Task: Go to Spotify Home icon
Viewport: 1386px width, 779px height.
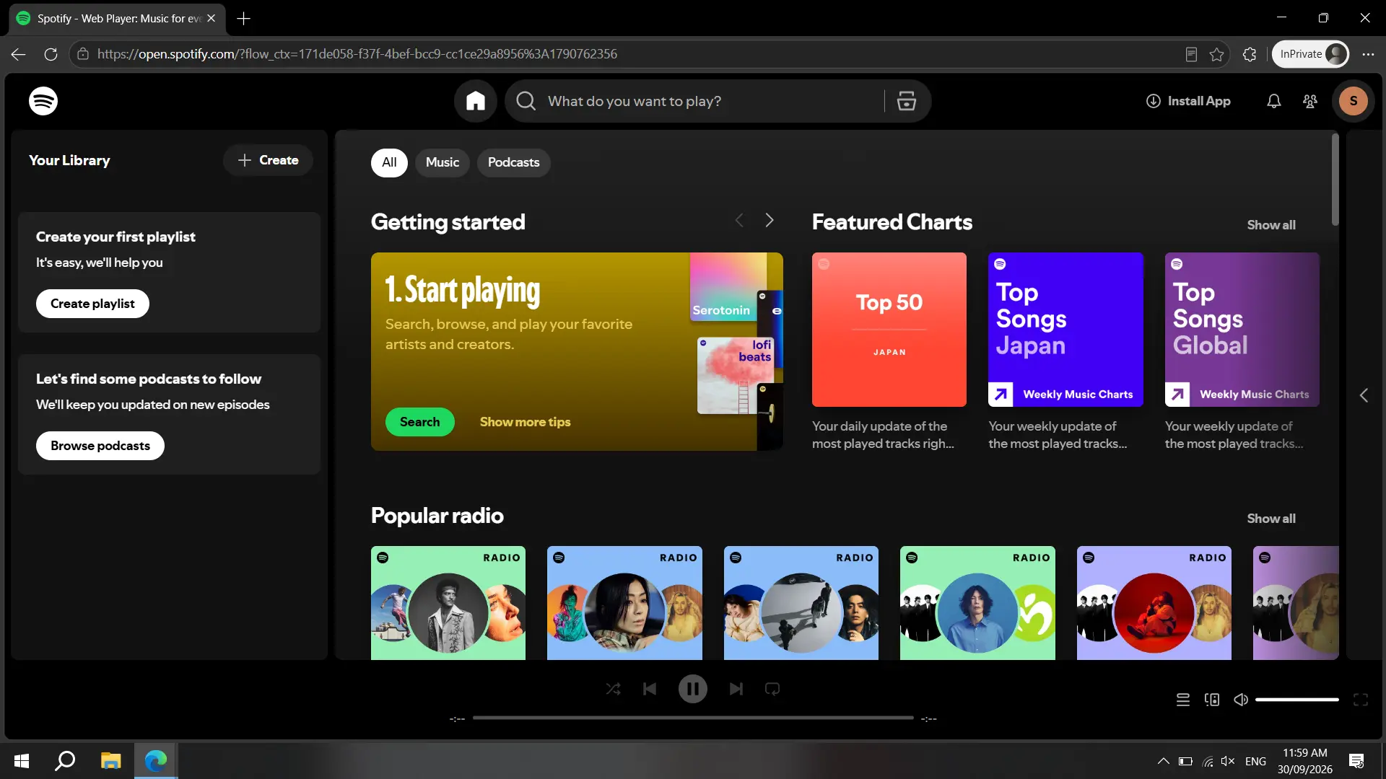Action: 475,101
